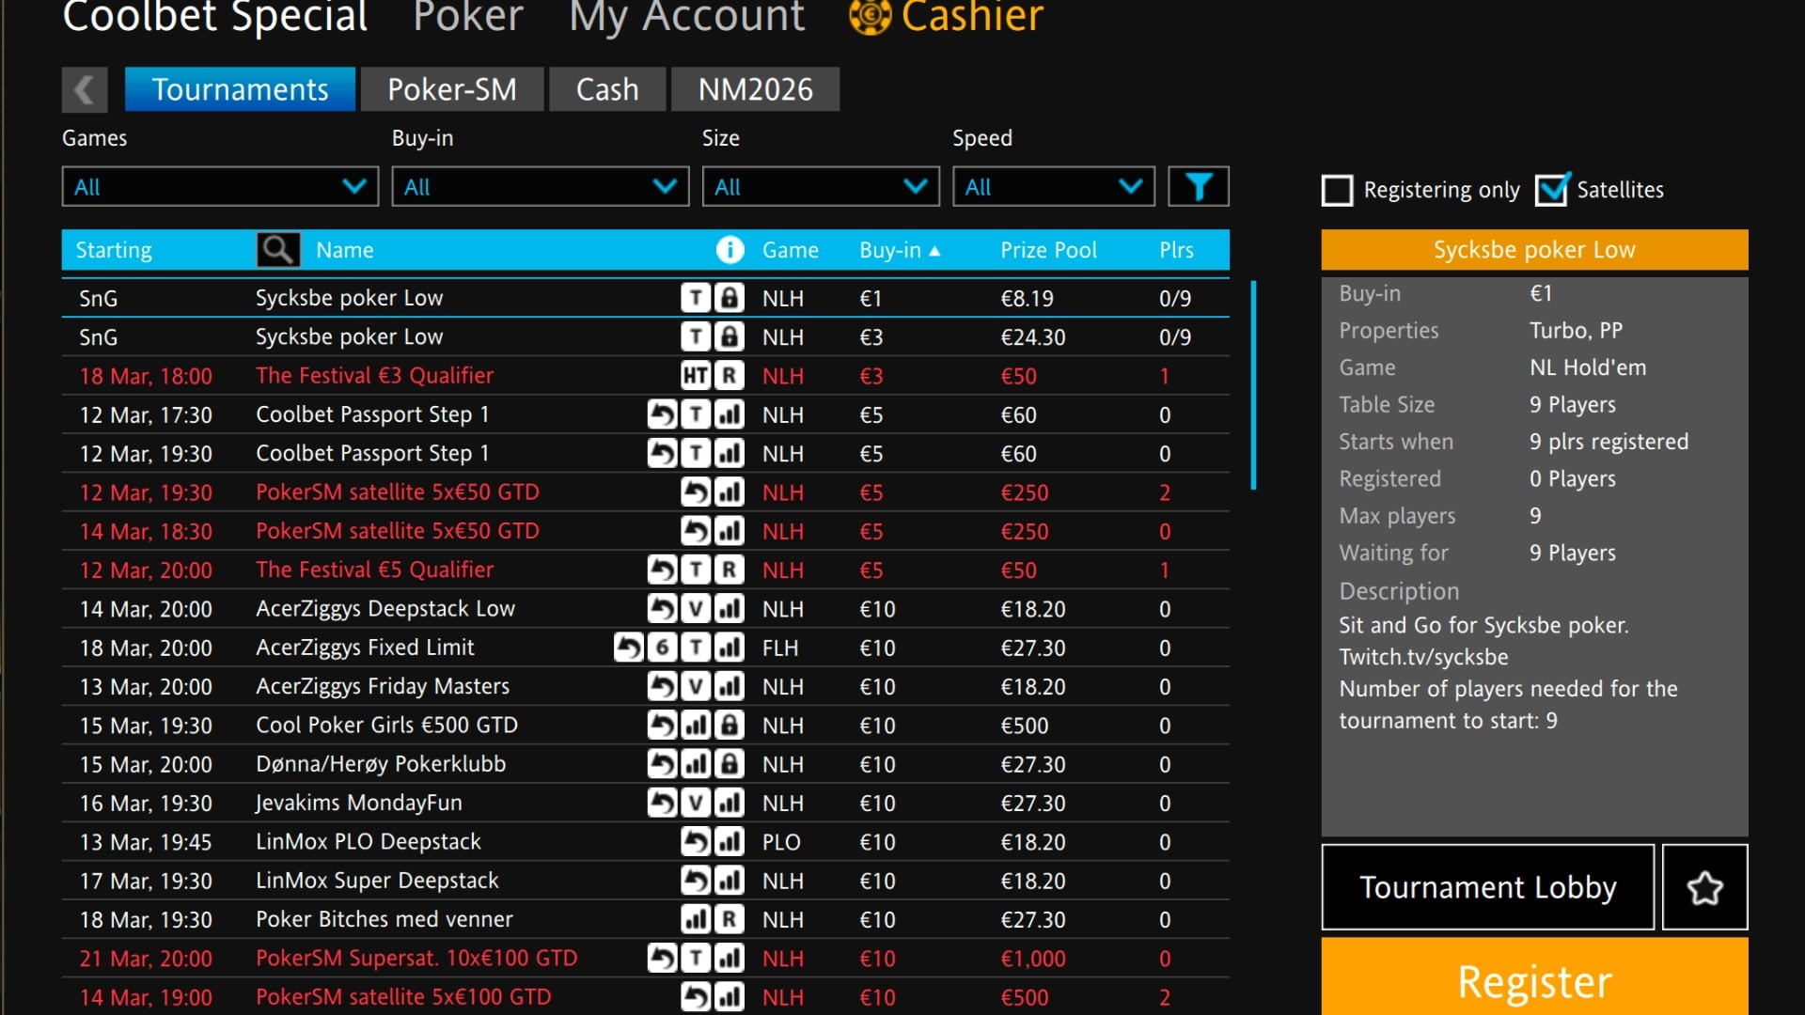
Task: Click the info icon in the table header
Action: (x=729, y=250)
